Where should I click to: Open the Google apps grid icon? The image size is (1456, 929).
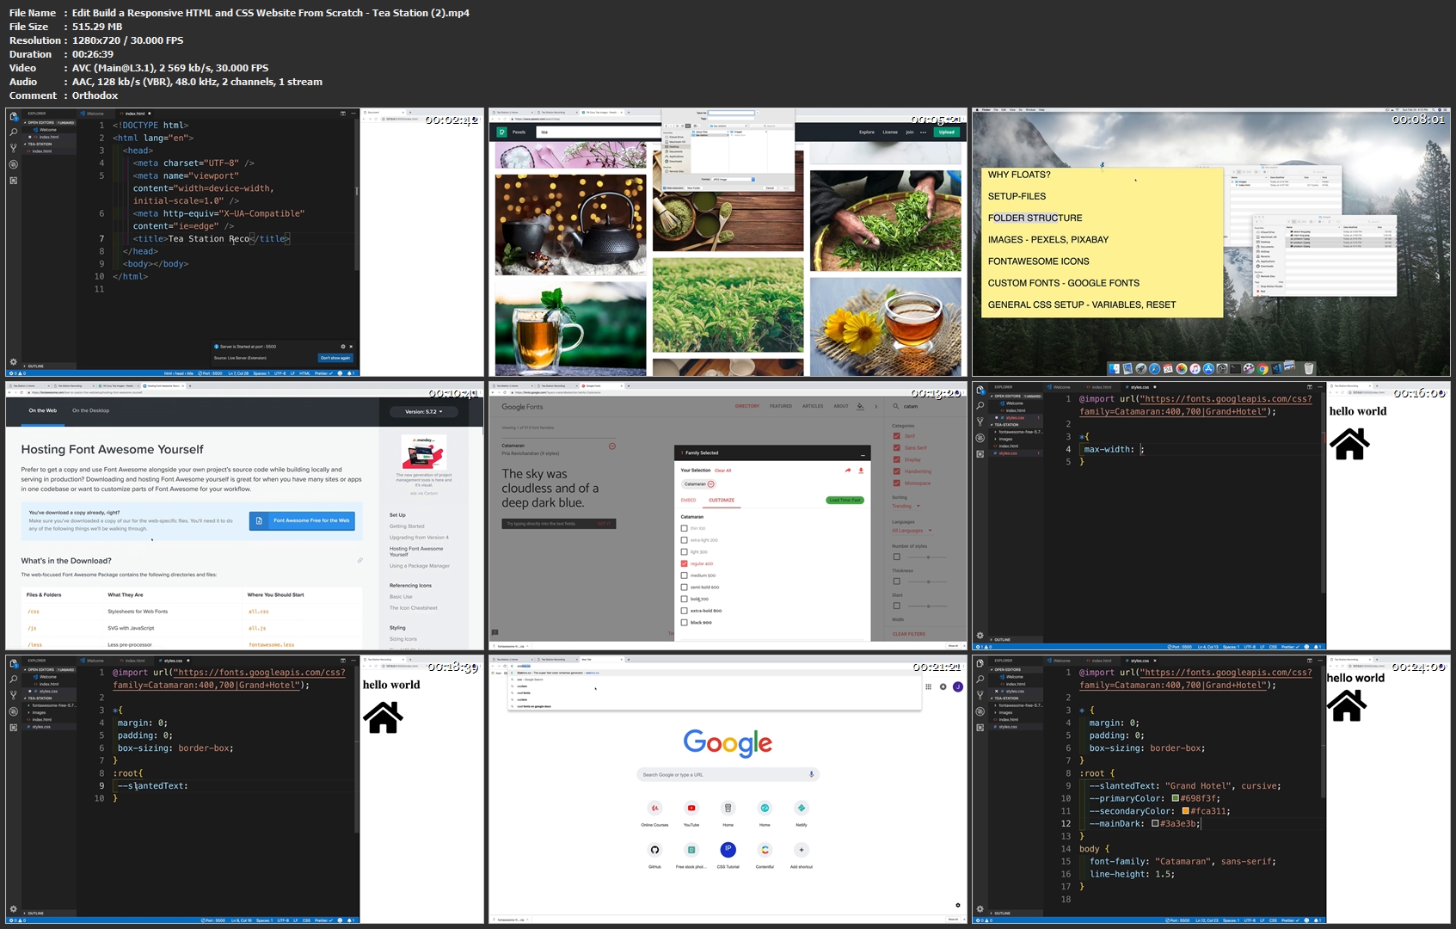point(928,686)
